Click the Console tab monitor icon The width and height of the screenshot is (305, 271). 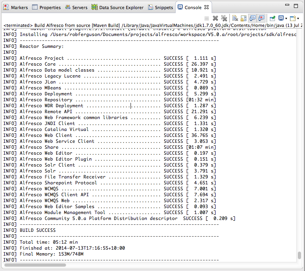pos(180,7)
